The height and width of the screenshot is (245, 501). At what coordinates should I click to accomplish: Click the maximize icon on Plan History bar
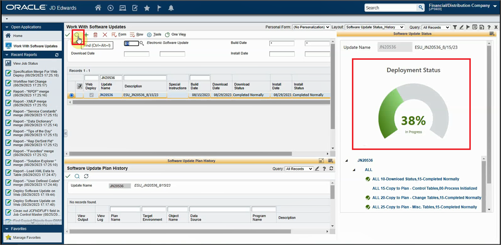pos(321,161)
